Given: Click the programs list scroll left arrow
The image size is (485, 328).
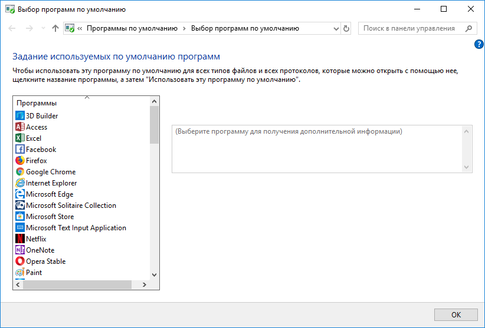Looking at the screenshot, I should click(x=18, y=284).
